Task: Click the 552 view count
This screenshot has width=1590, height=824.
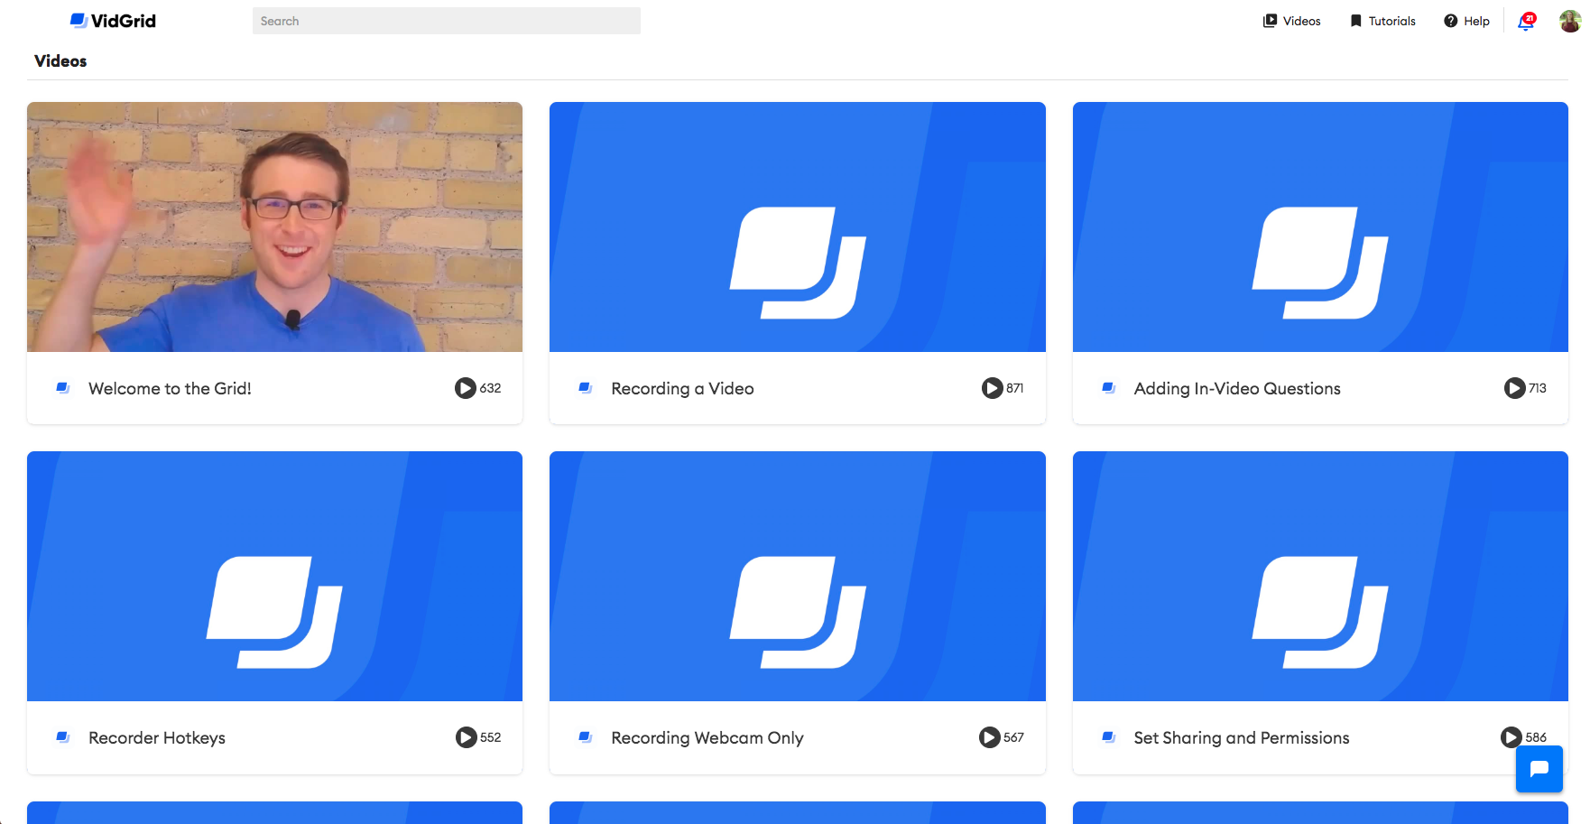Action: pos(491,737)
